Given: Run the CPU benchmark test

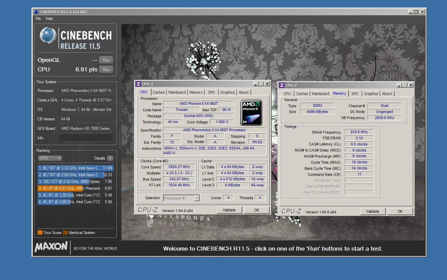Looking at the screenshot, I should [x=106, y=70].
